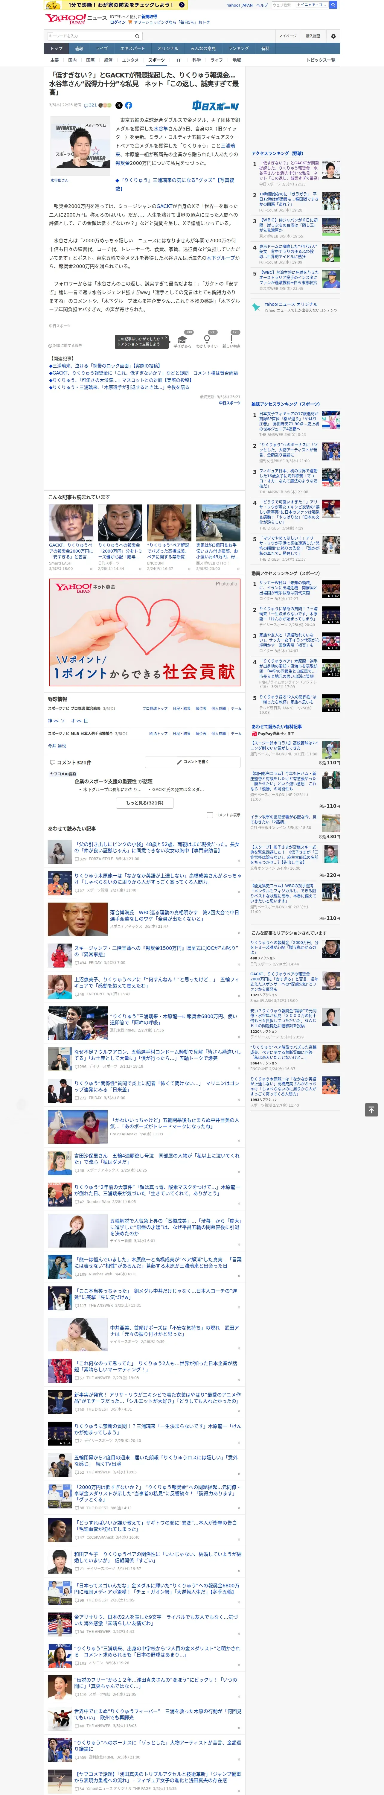Click ログイン link in header

tap(118, 22)
